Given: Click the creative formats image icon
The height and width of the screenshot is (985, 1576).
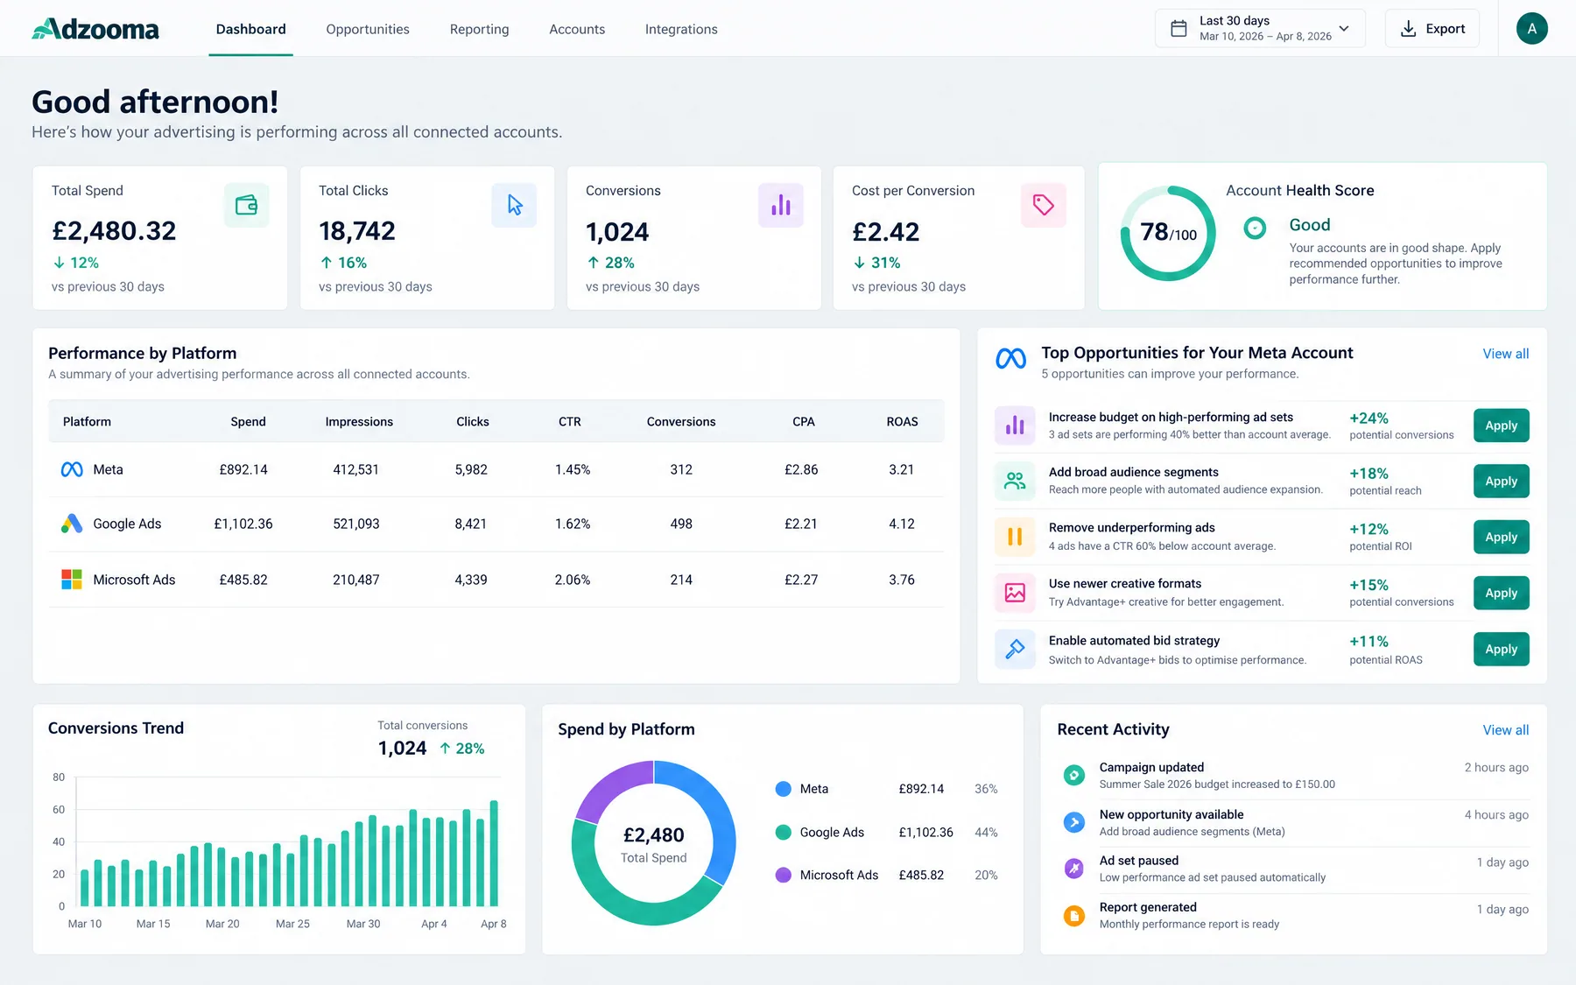Looking at the screenshot, I should pyautogui.click(x=1015, y=593).
